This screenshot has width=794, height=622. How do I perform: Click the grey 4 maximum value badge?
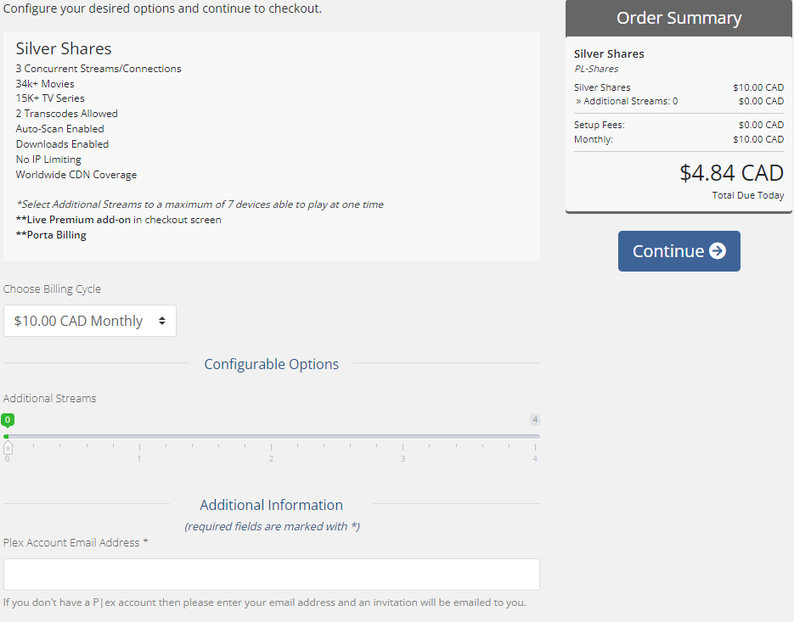point(535,419)
